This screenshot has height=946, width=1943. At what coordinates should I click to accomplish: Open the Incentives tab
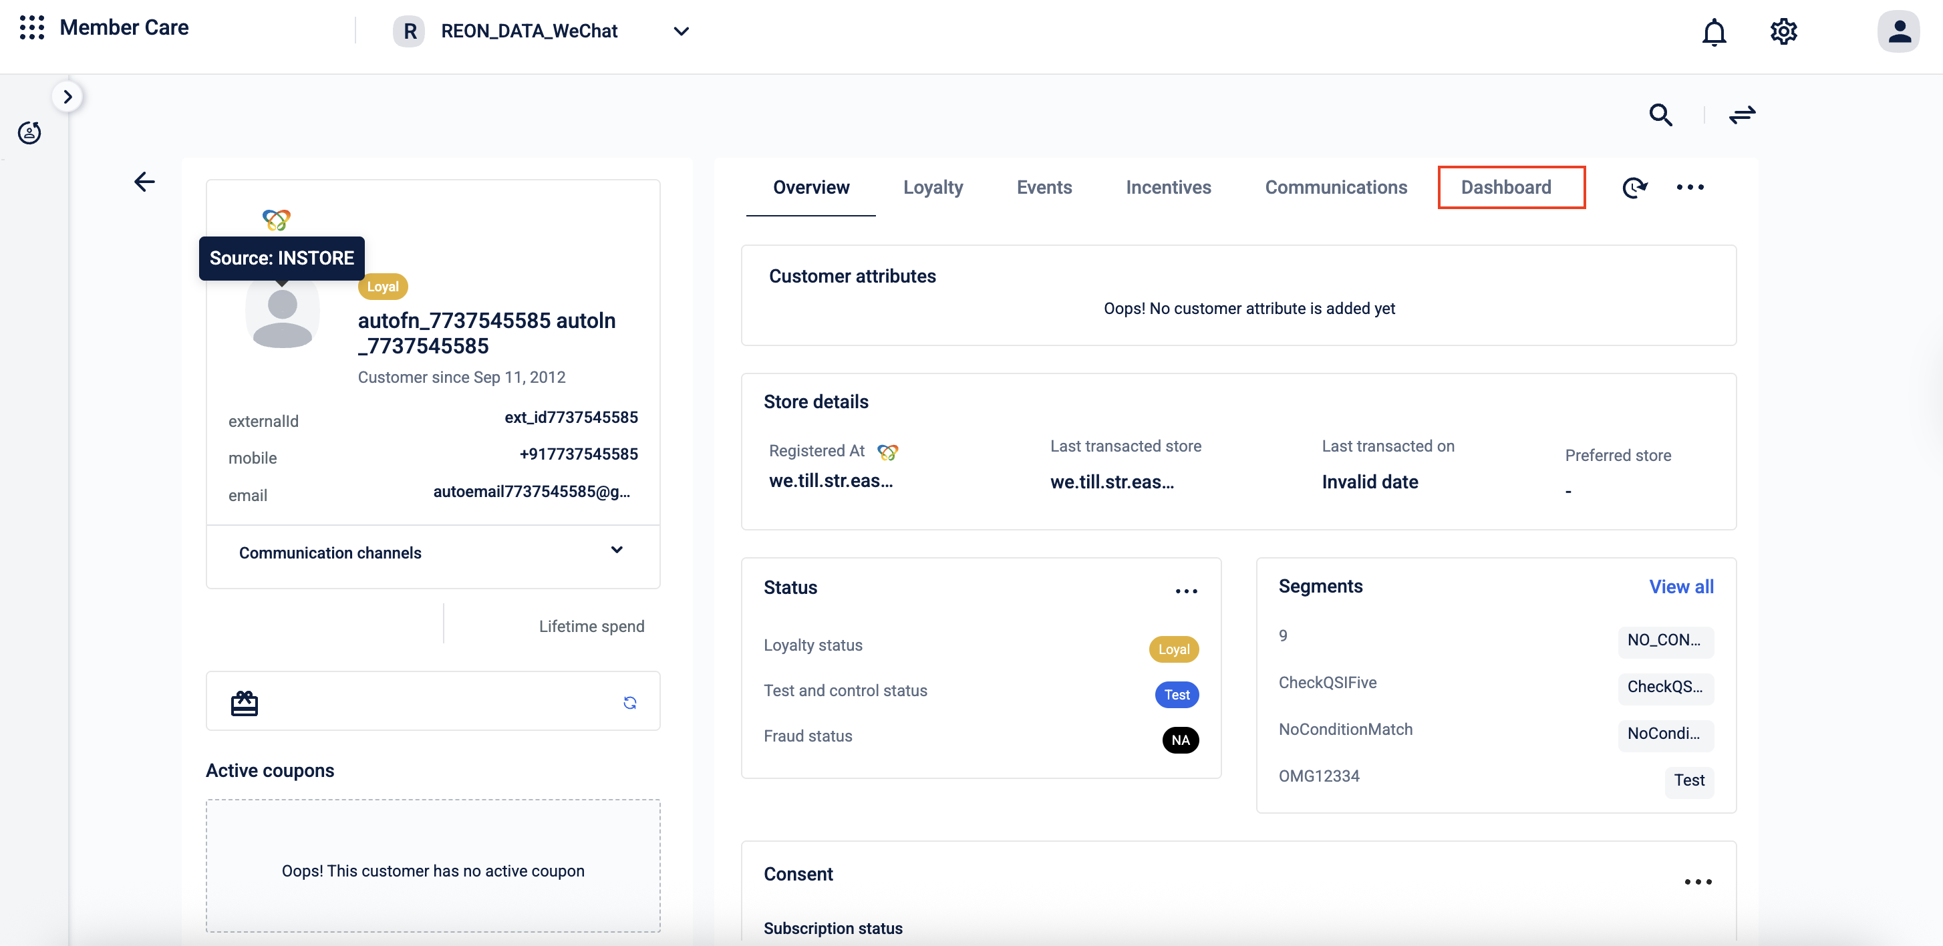pyautogui.click(x=1168, y=187)
